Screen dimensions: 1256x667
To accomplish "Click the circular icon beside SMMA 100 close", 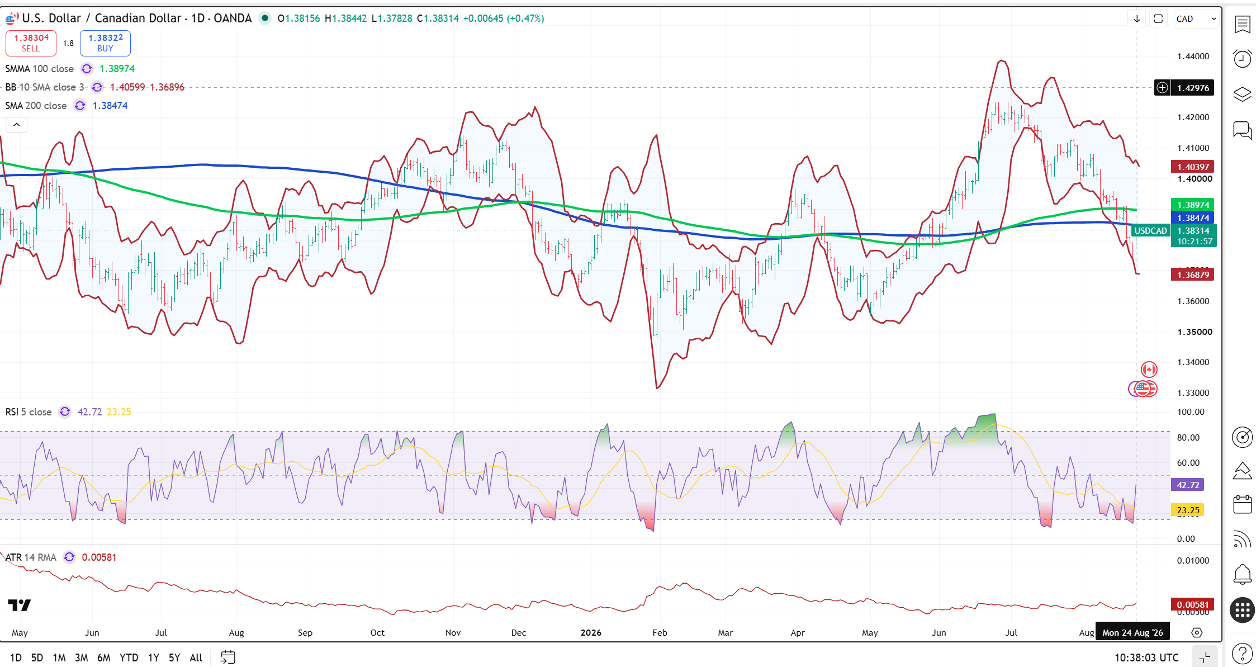I will (x=87, y=69).
